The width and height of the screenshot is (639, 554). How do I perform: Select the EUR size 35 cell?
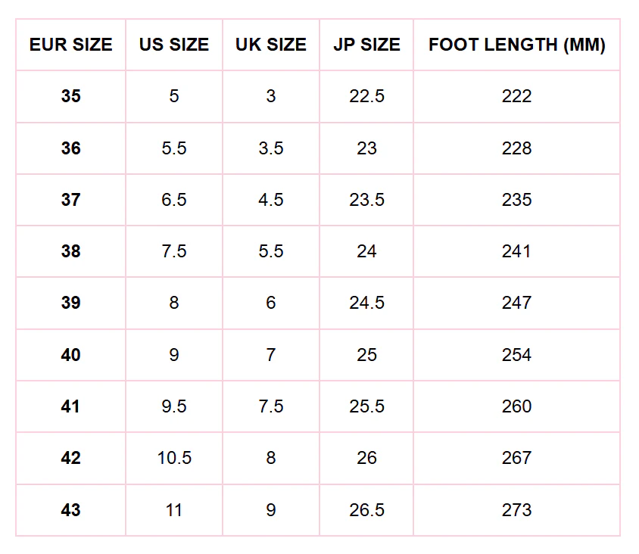[71, 97]
